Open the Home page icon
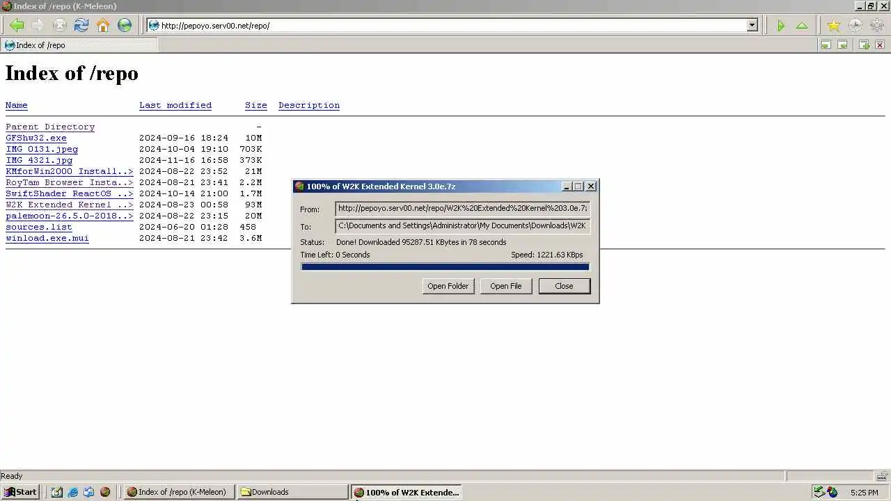 (103, 26)
